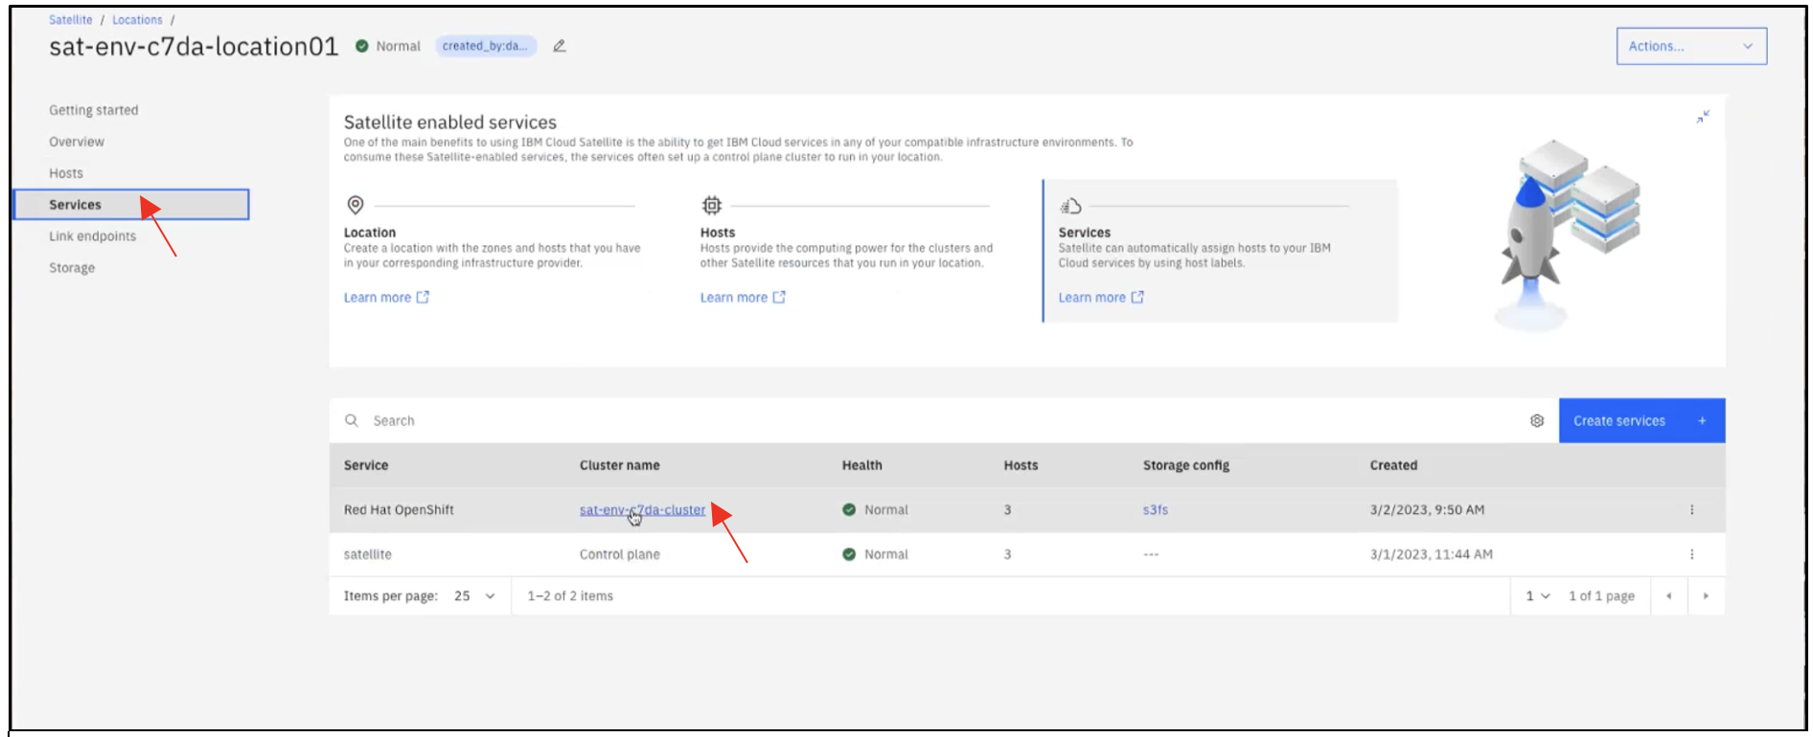Click Normal health in Red Hat OpenShift row
This screenshot has height=737, width=1813.
pos(875,510)
